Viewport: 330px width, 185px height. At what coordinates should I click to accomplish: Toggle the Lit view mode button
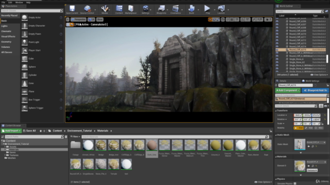[x=91, y=20]
